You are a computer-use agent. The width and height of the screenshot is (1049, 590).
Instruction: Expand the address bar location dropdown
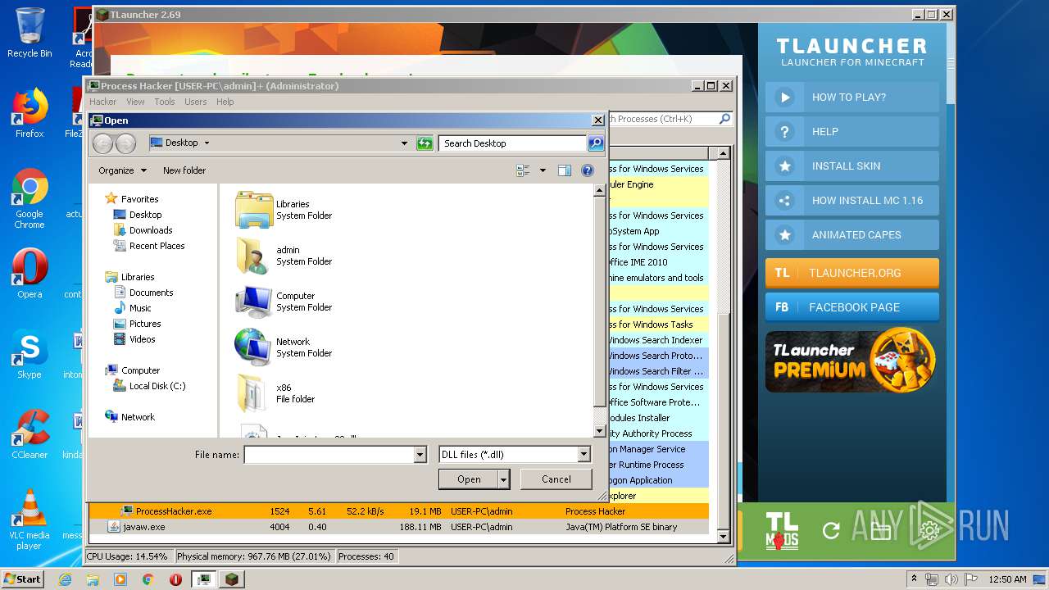(x=404, y=143)
